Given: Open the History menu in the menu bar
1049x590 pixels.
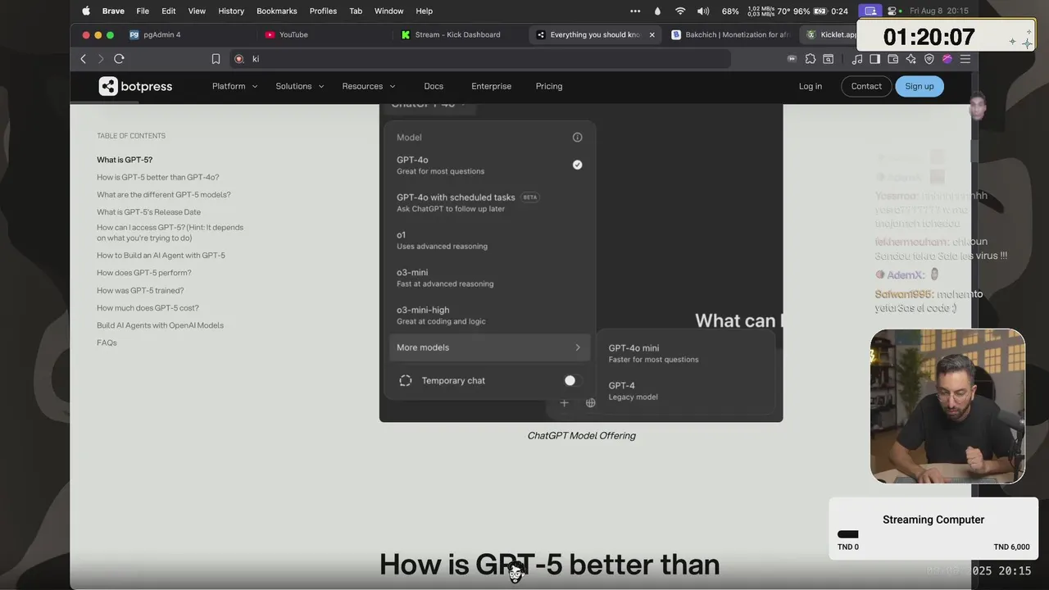Looking at the screenshot, I should [231, 11].
